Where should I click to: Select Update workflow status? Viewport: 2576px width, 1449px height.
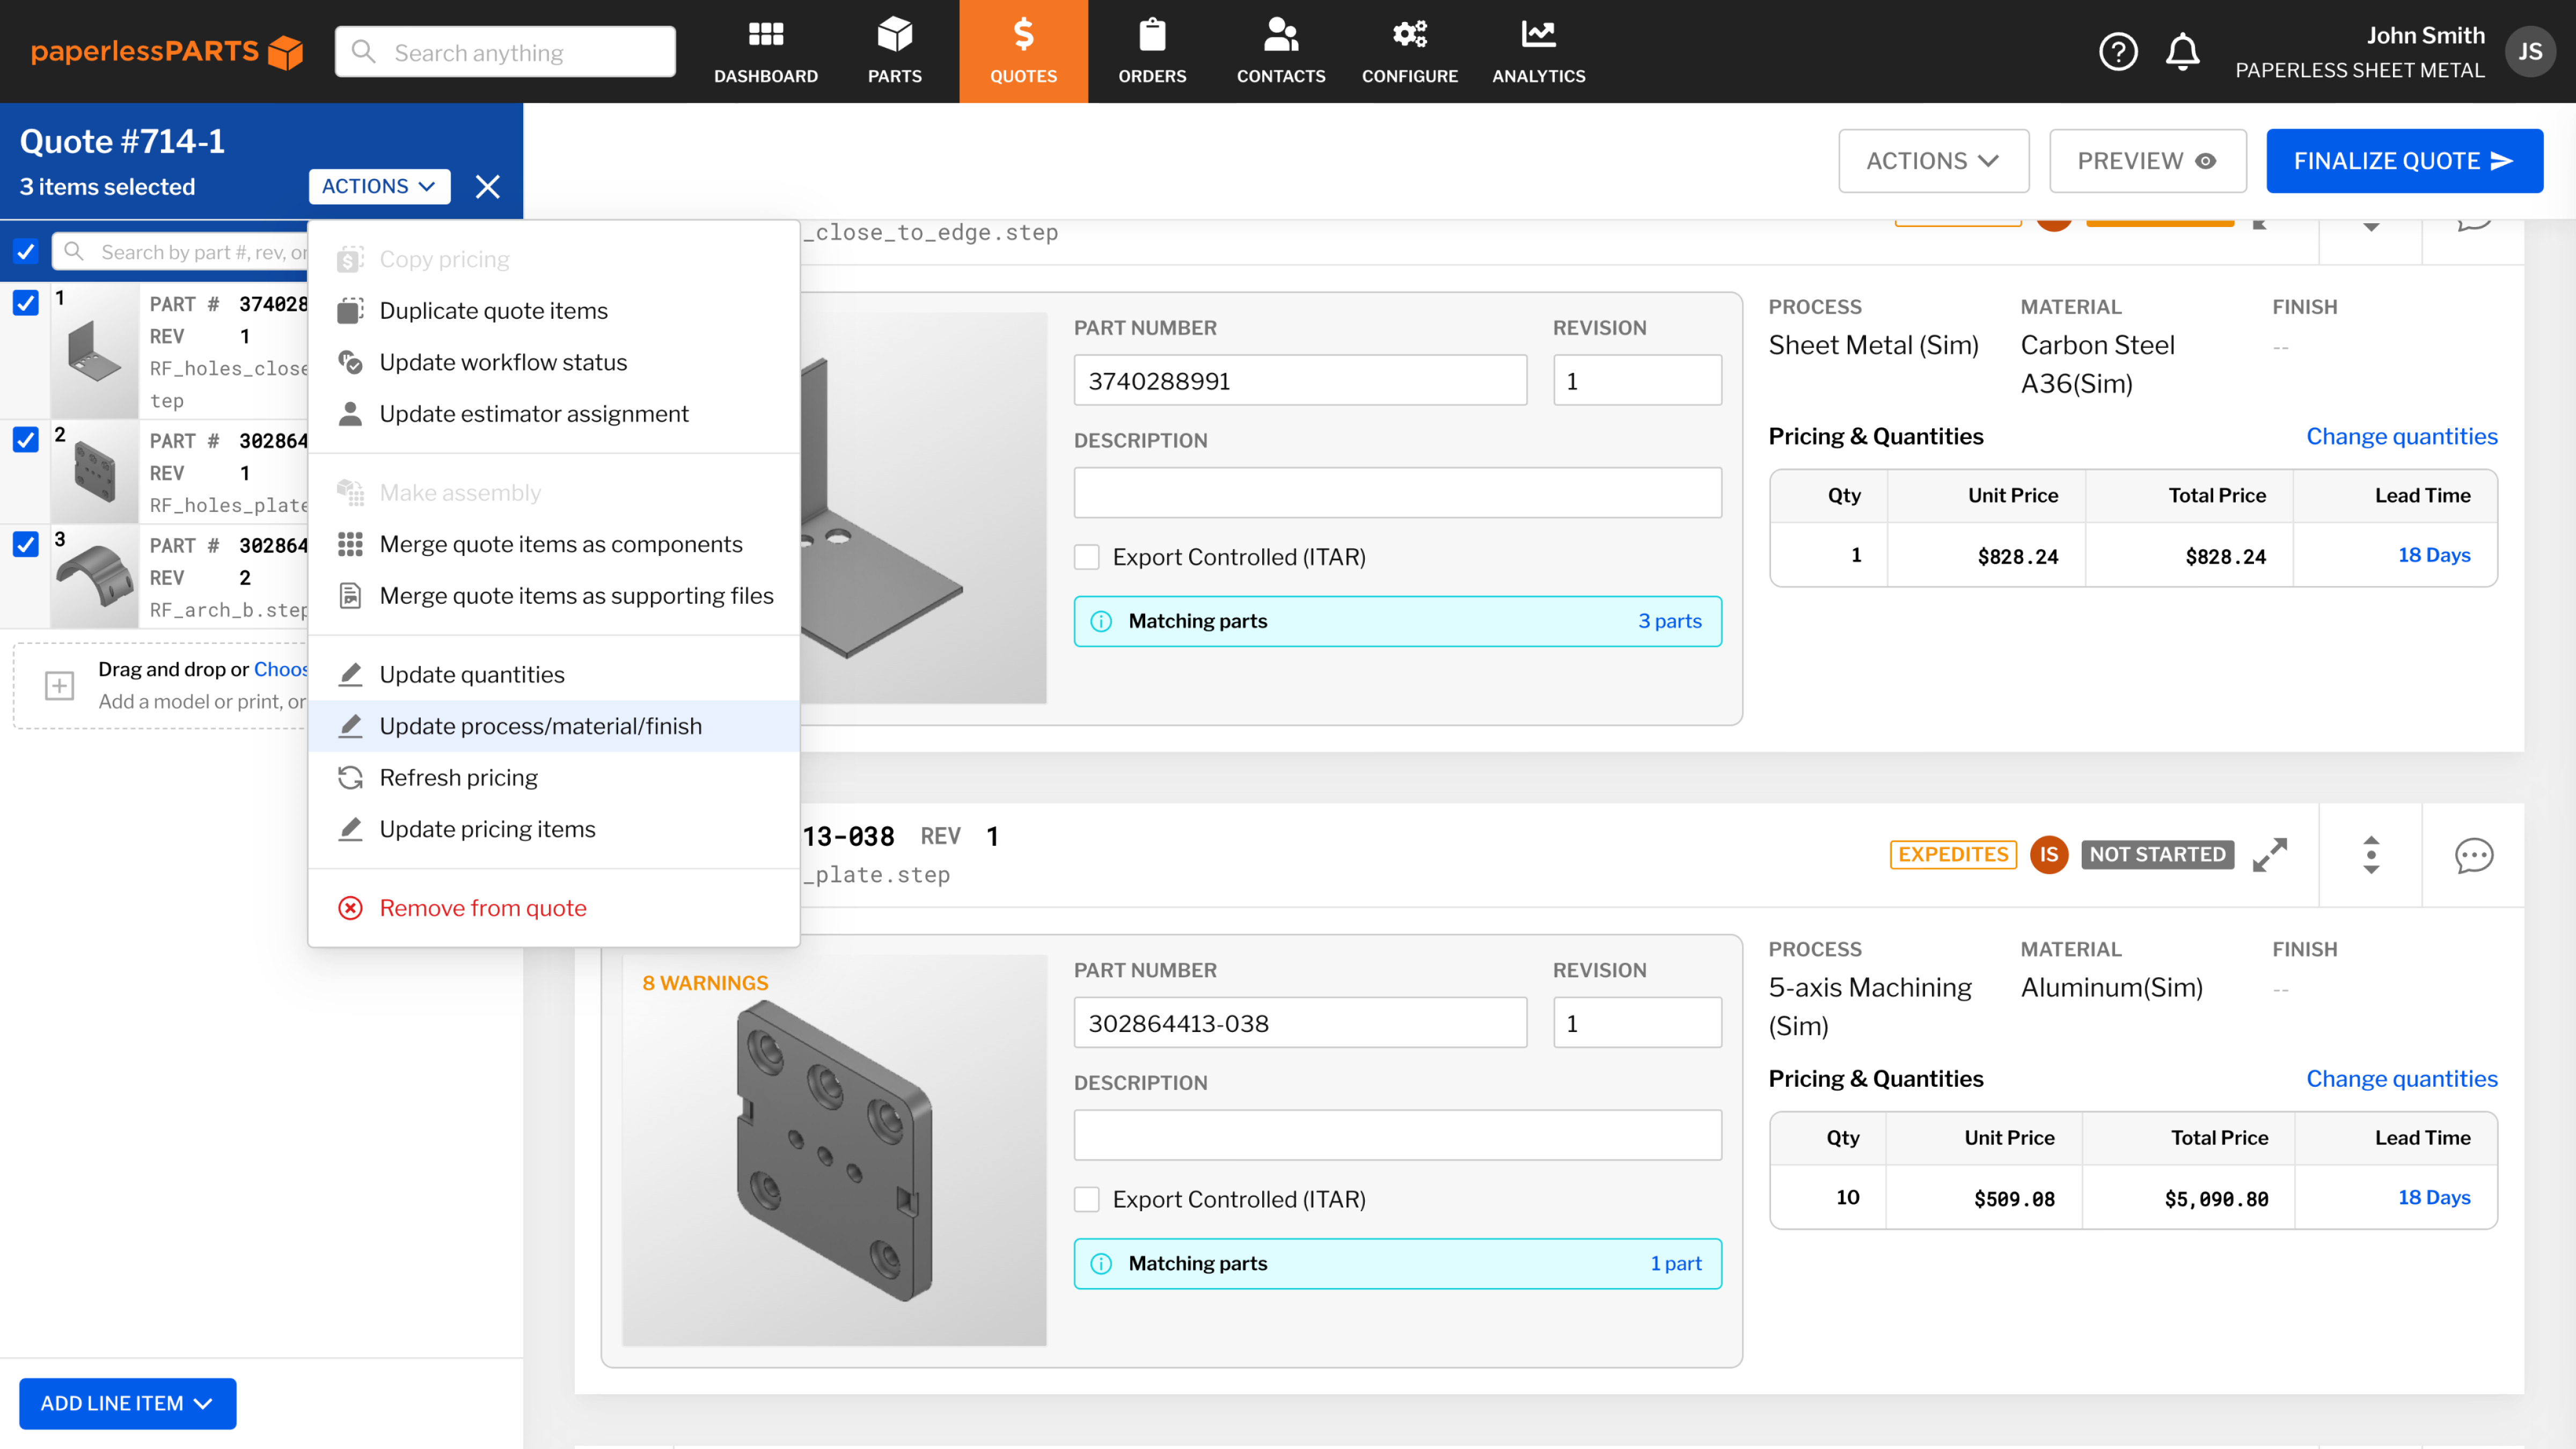point(553,363)
